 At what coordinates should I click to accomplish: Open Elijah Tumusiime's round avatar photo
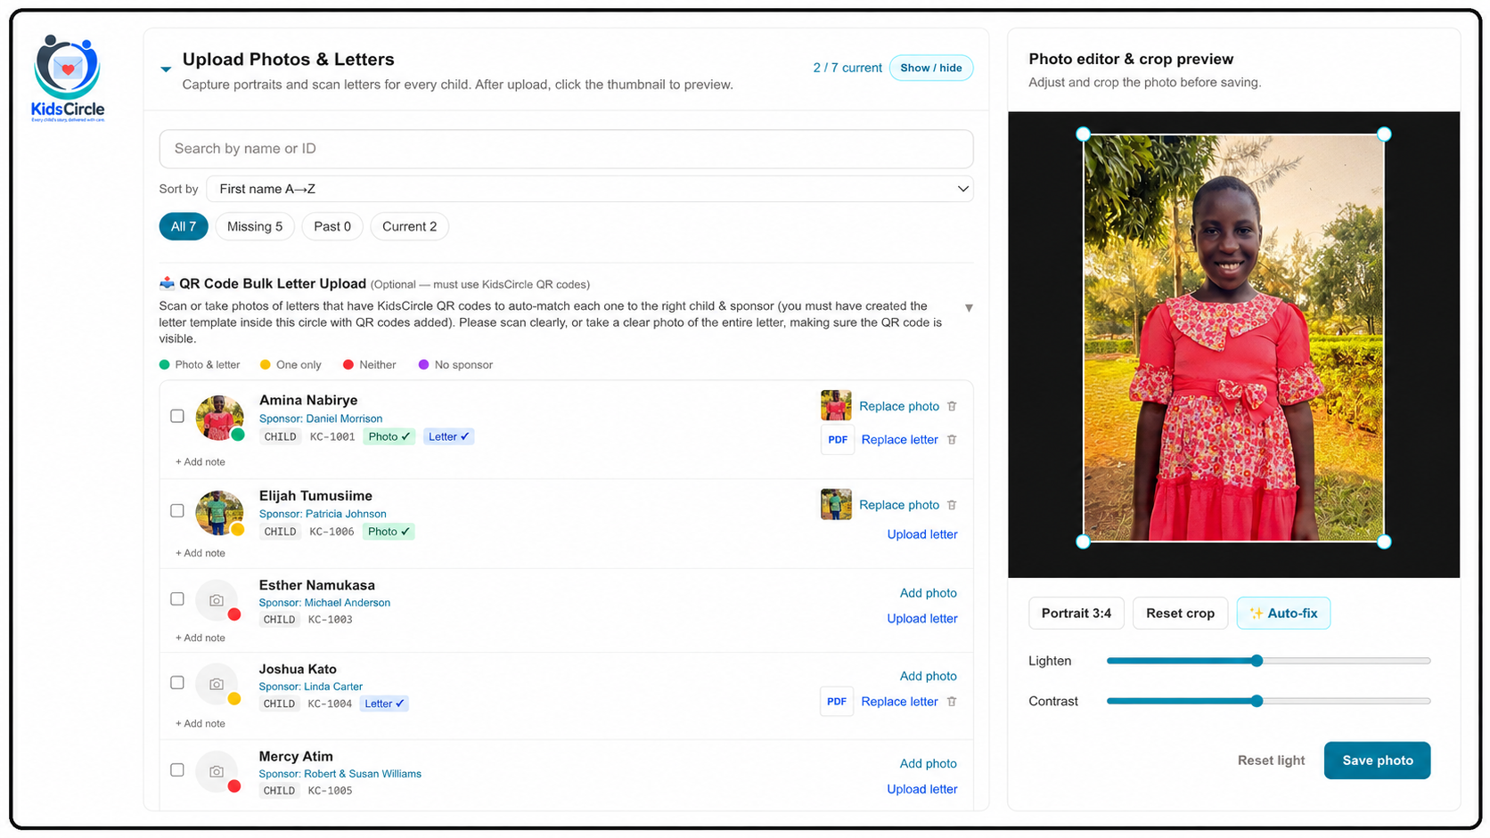pyautogui.click(x=219, y=513)
